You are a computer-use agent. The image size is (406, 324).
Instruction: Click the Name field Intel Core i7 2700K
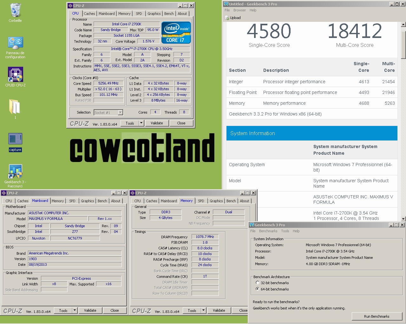click(x=127, y=24)
